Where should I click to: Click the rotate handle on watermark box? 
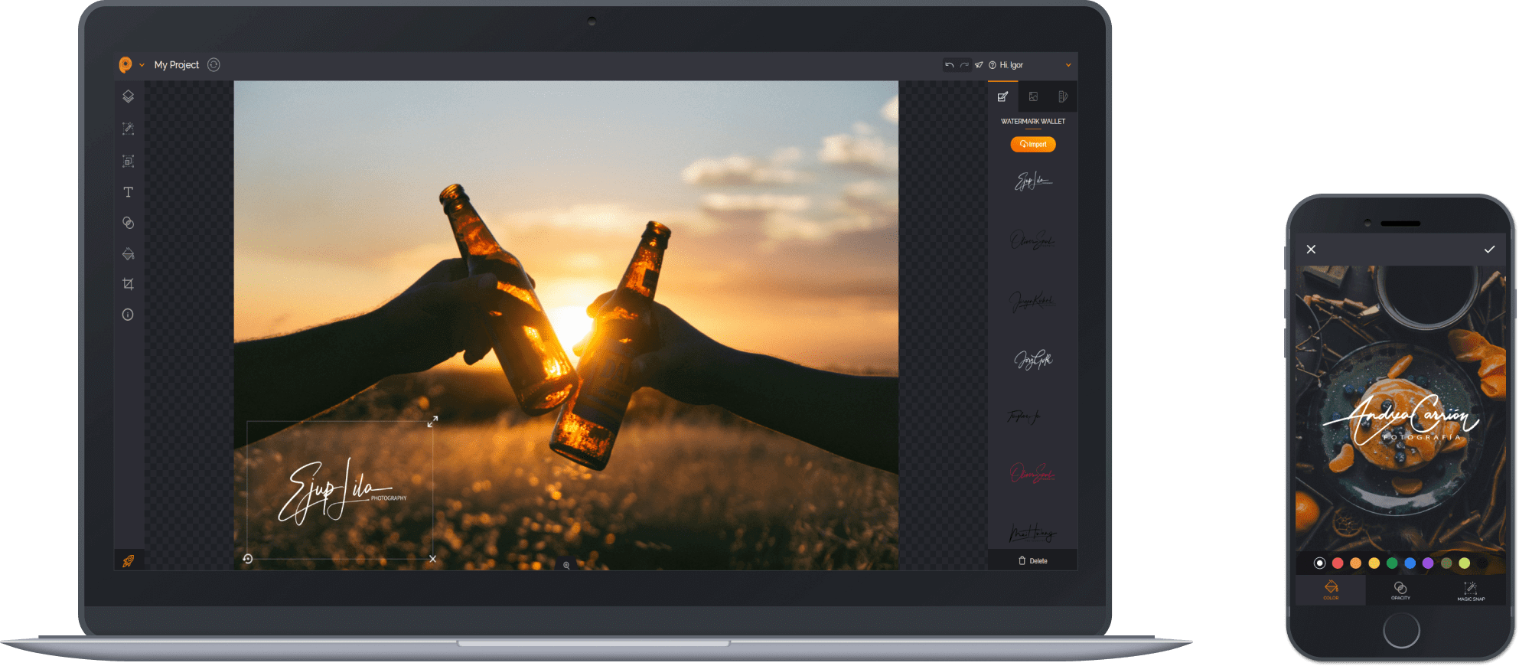[x=248, y=559]
